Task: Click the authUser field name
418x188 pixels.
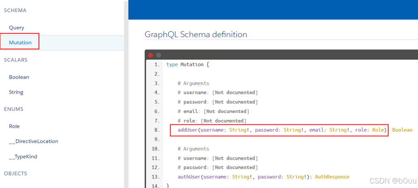Action: [189, 177]
